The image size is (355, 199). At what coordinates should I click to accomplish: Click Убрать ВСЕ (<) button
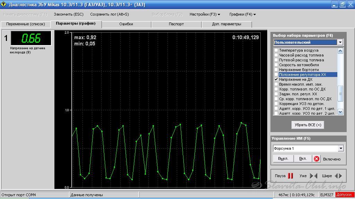(308, 125)
